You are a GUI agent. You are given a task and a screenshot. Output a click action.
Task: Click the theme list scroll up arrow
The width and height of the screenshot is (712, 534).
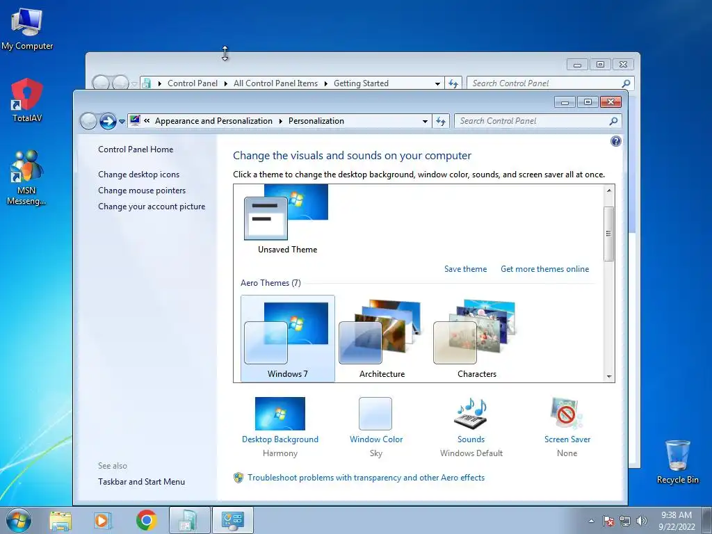pos(609,191)
